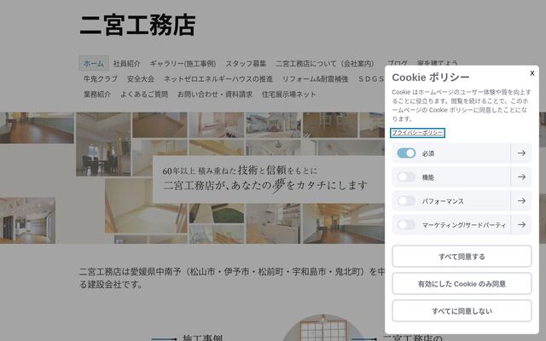Click the すべて同意する button
Viewport: 546px width, 341px height.
coord(462,257)
